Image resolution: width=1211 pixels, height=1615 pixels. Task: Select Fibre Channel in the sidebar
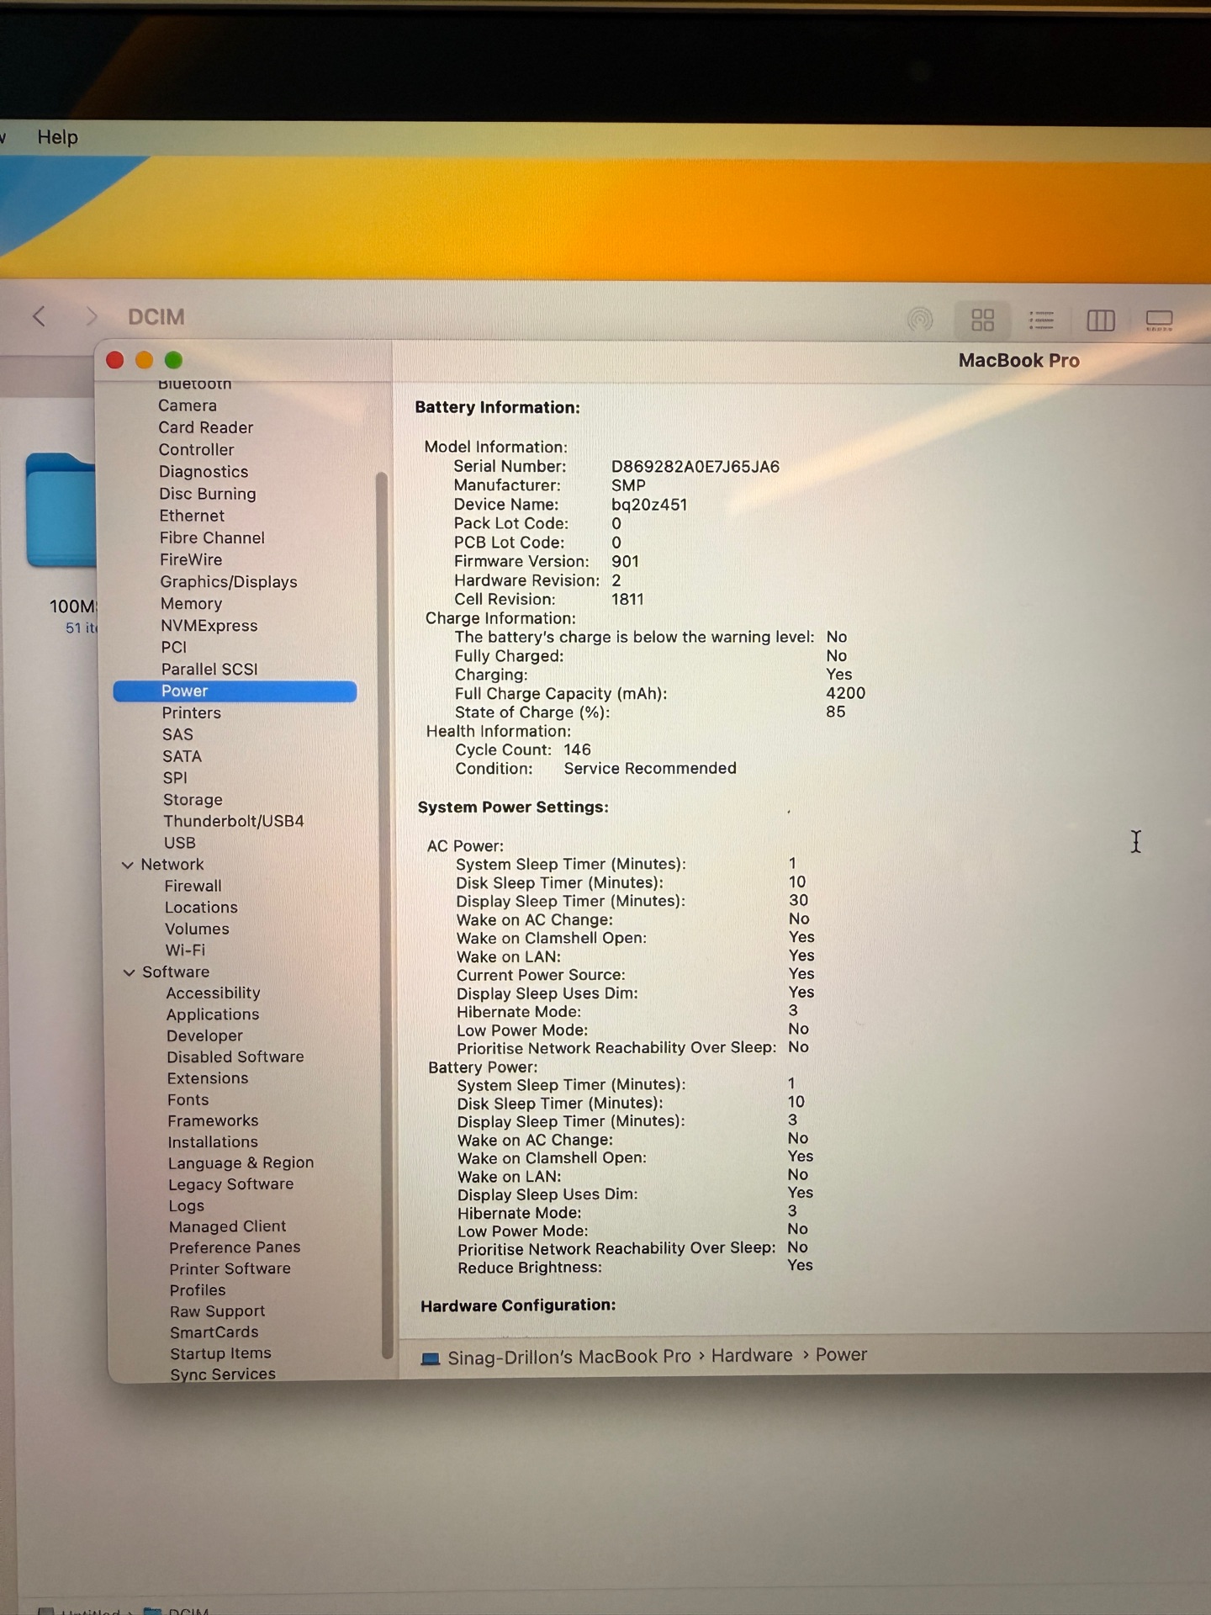point(212,537)
